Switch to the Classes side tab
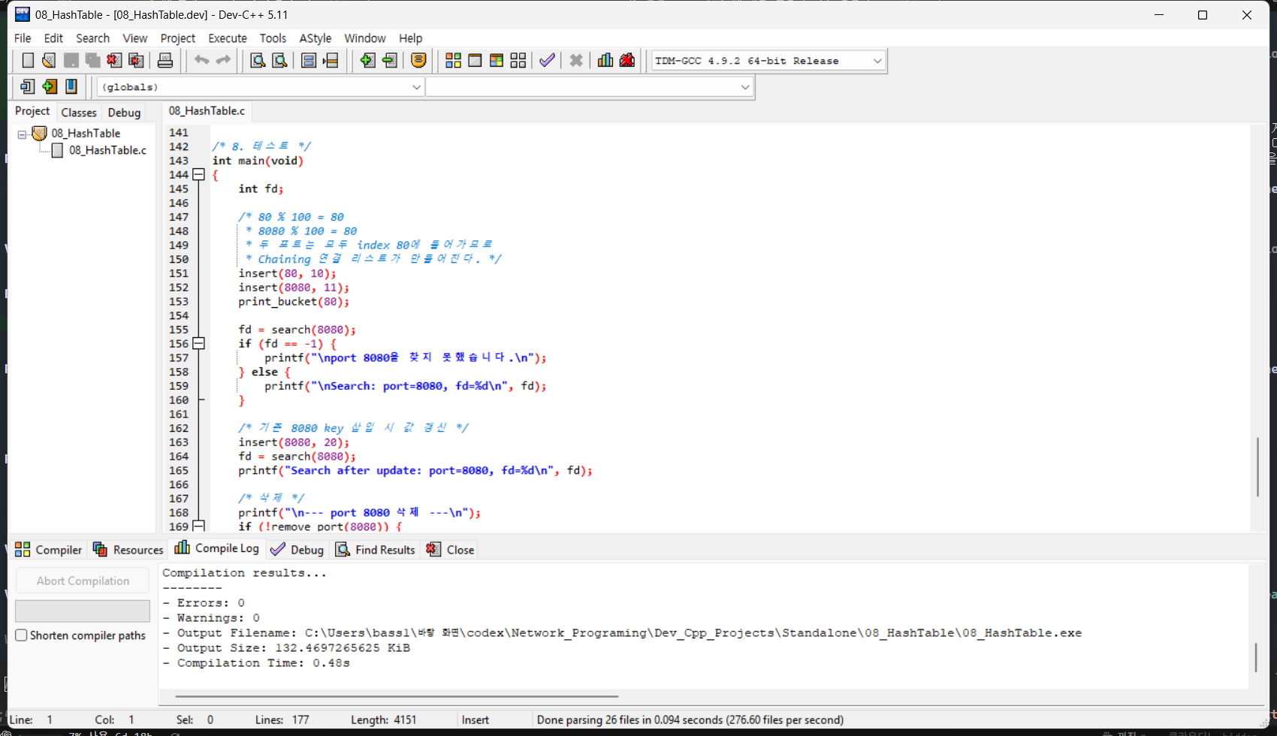 click(79, 112)
